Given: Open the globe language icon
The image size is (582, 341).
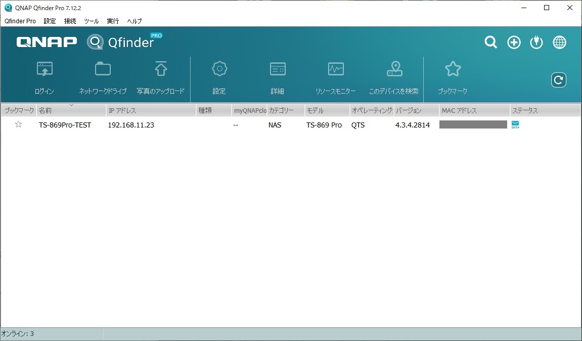Looking at the screenshot, I should [x=559, y=42].
